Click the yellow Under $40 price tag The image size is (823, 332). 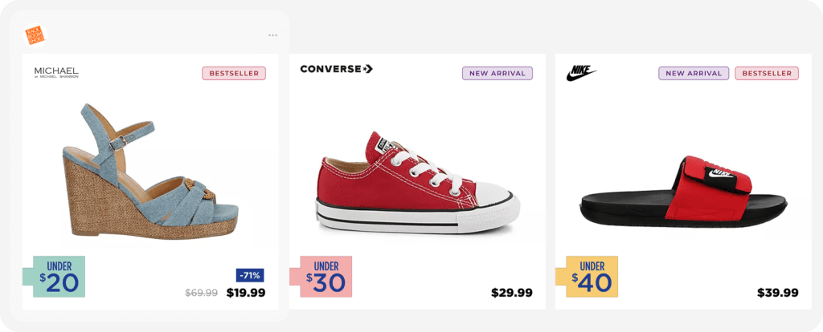[x=592, y=277]
